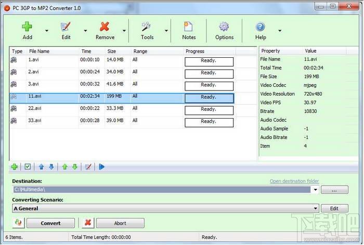Click the 00:00:24 time cell

[x=90, y=72]
